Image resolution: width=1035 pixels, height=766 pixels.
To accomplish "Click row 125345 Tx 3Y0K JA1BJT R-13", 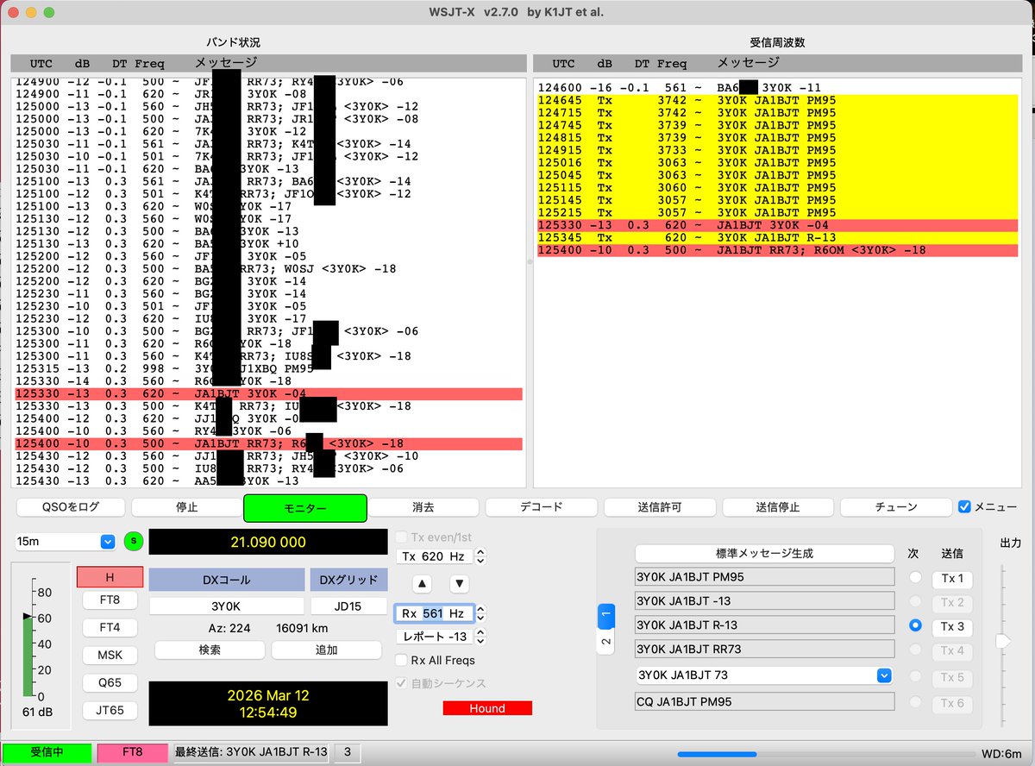I will coord(777,237).
